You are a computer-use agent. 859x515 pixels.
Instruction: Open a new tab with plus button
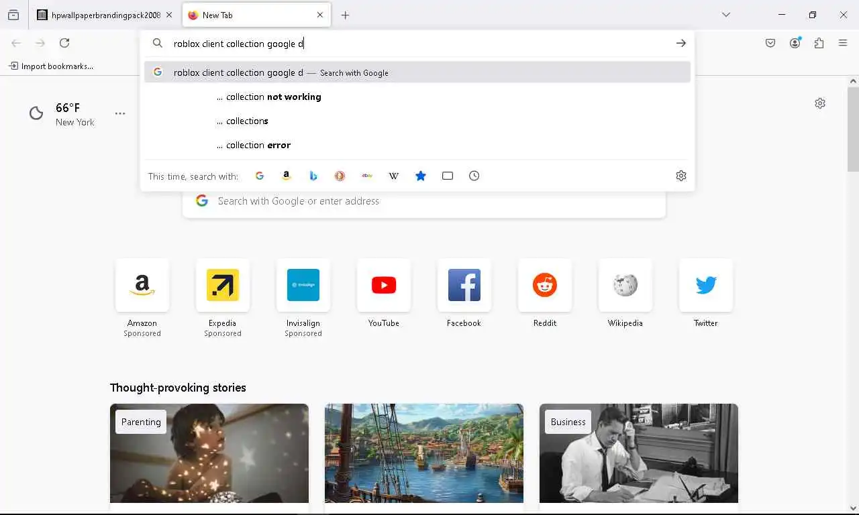[x=346, y=15]
